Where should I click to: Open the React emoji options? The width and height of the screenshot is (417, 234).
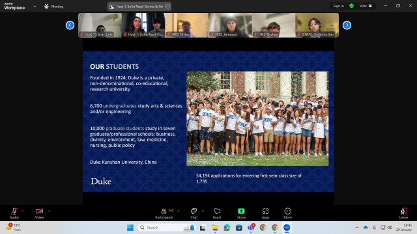pos(217,213)
